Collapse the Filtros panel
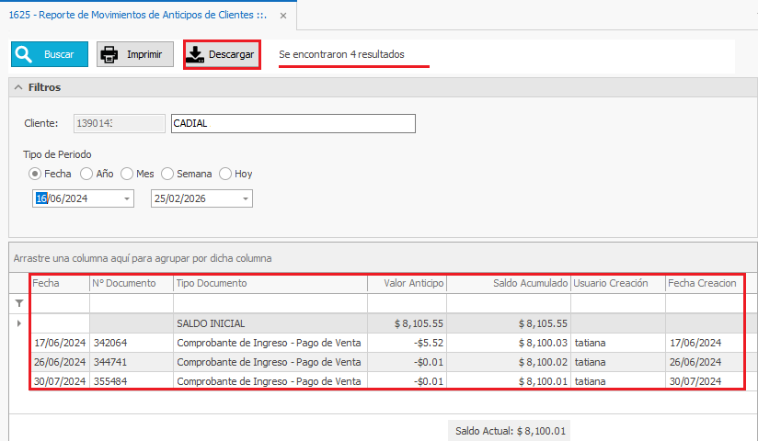Screen dimensions: 758x441 pyautogui.click(x=18, y=87)
